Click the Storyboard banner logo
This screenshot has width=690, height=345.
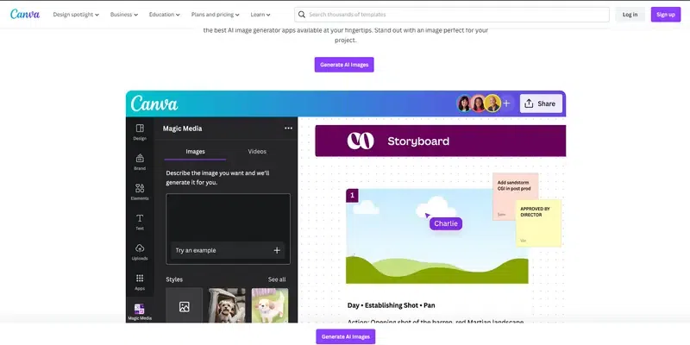pyautogui.click(x=361, y=141)
